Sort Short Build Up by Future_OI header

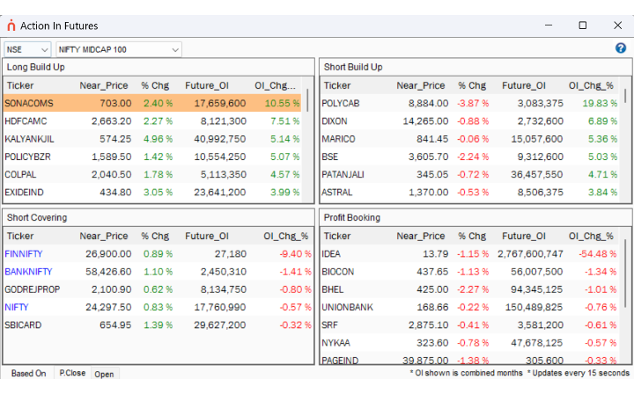[524, 85]
